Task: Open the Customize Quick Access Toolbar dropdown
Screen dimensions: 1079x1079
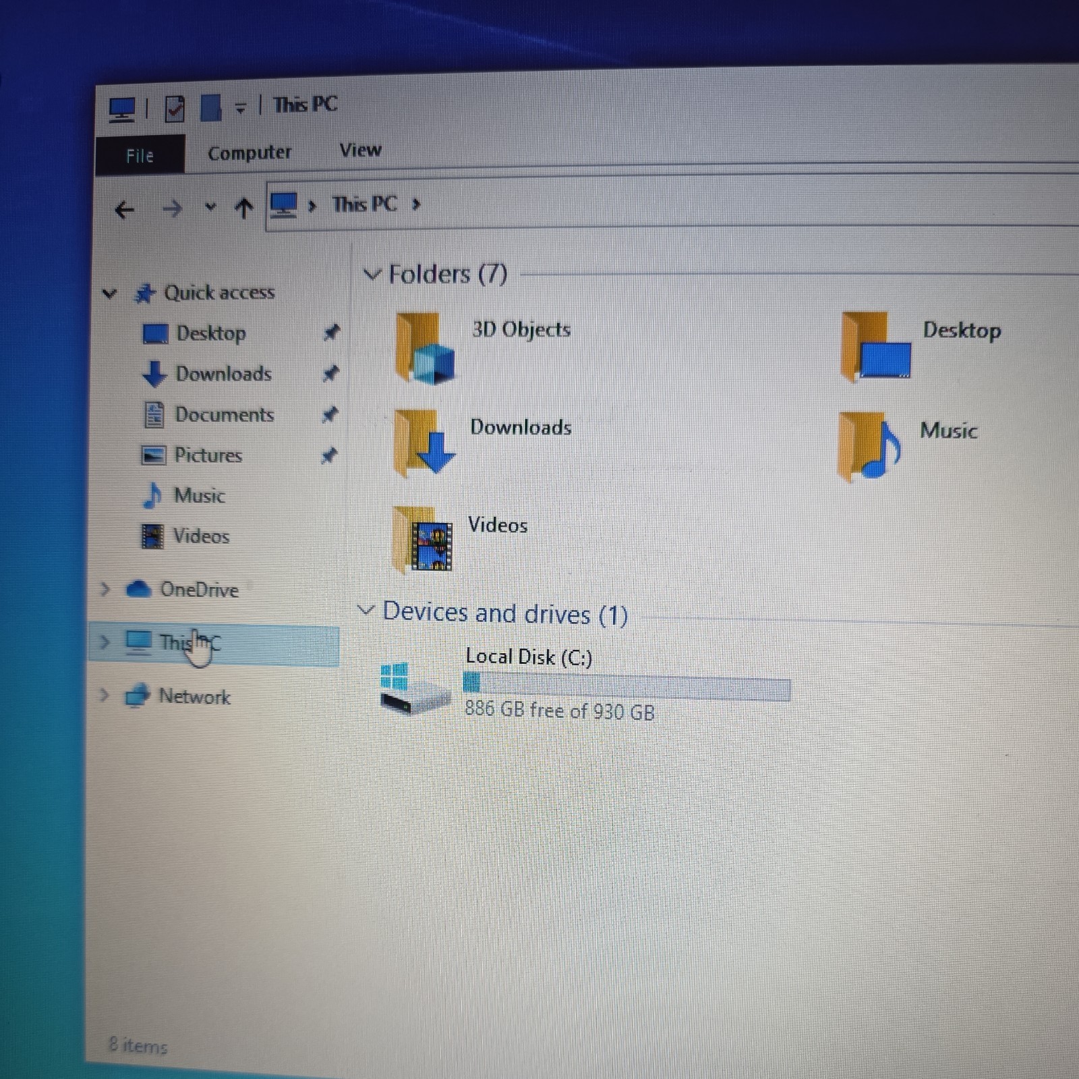Action: point(240,107)
